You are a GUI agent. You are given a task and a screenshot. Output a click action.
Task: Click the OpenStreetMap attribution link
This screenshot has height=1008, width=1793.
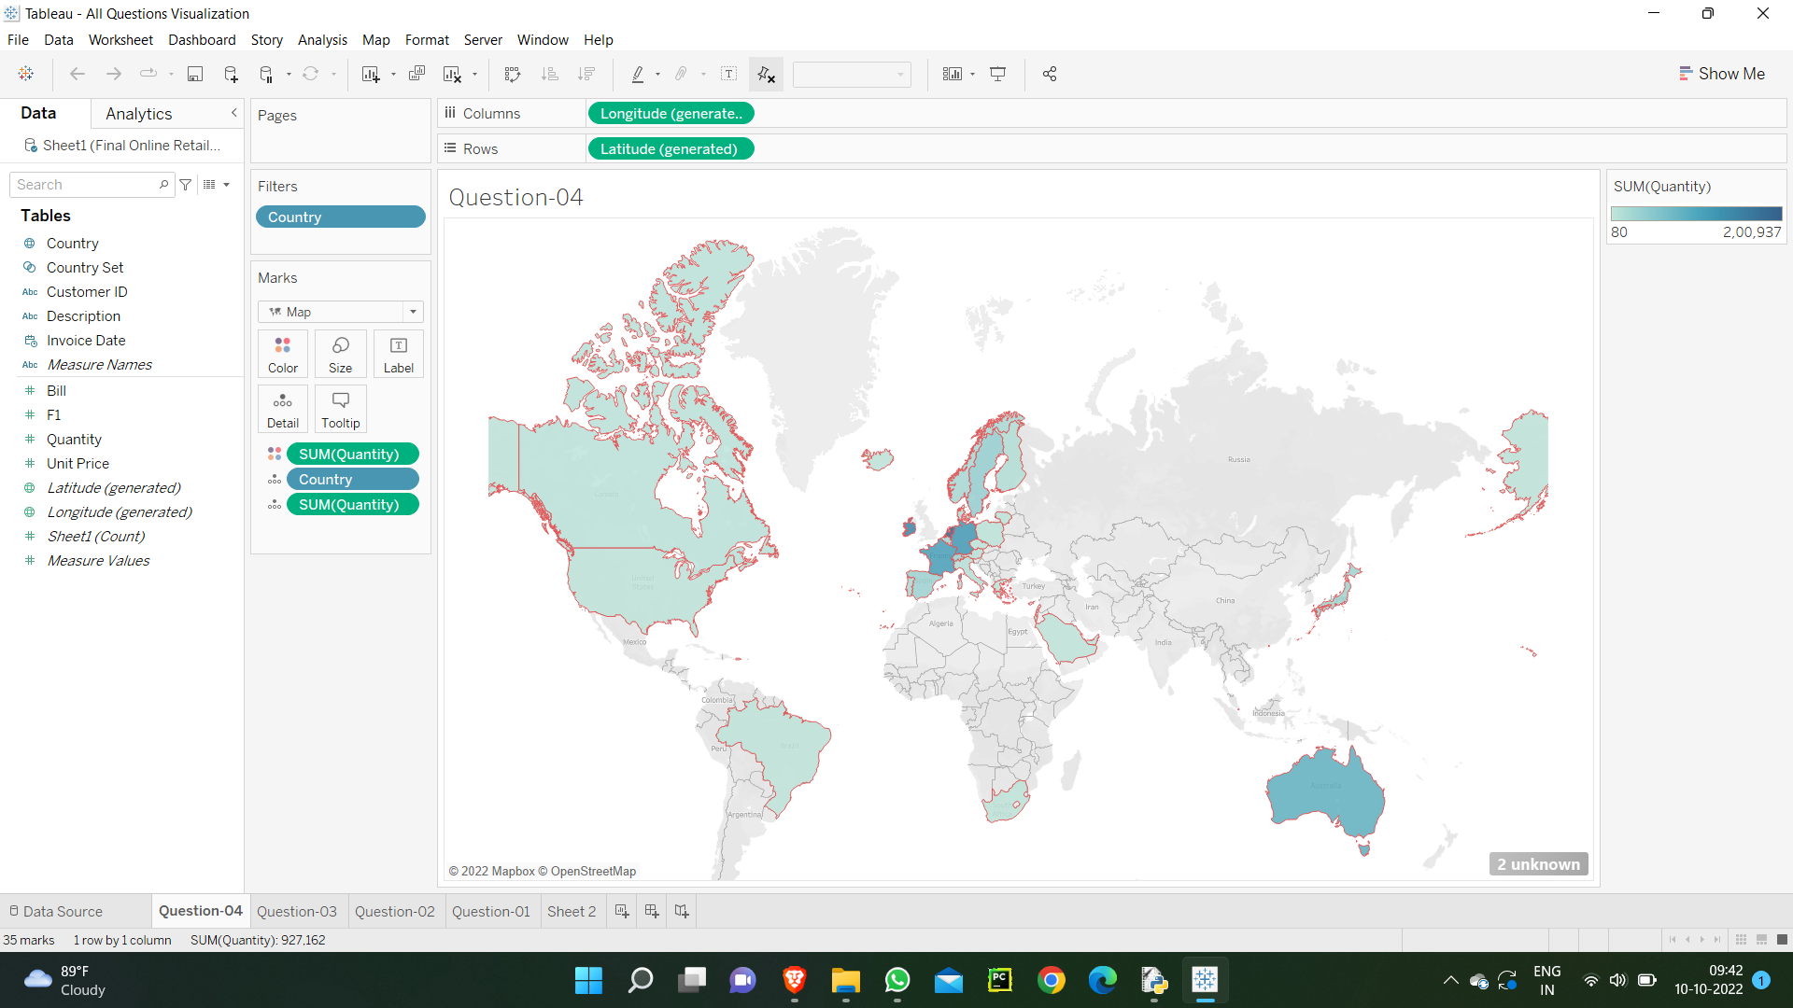pos(593,871)
